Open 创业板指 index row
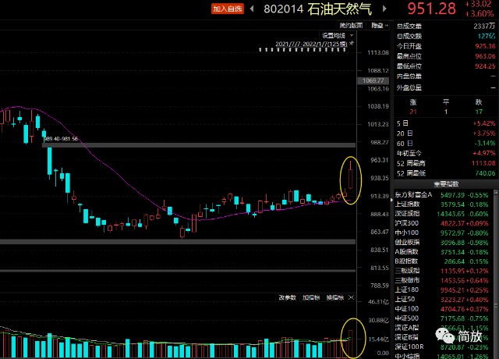 click(443, 243)
